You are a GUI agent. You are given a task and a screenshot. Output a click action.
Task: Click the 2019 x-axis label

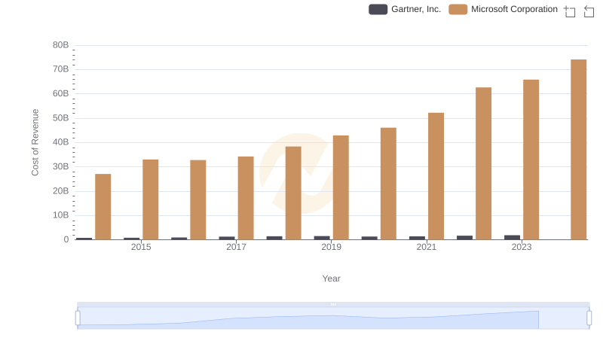coord(331,247)
